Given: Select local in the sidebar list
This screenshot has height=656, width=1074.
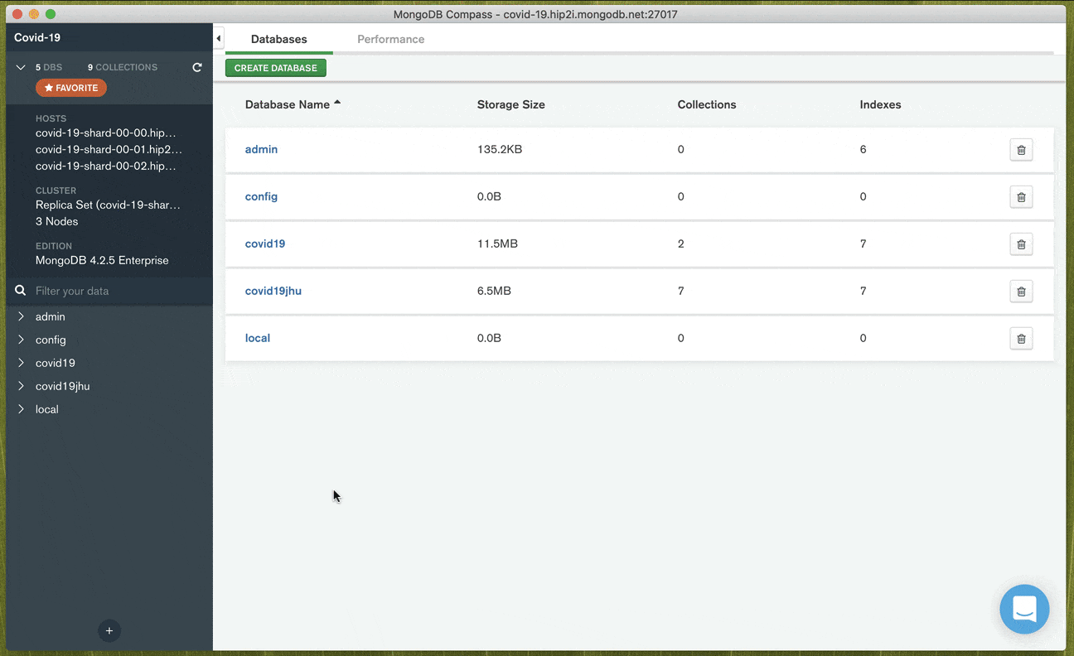Looking at the screenshot, I should tap(47, 409).
